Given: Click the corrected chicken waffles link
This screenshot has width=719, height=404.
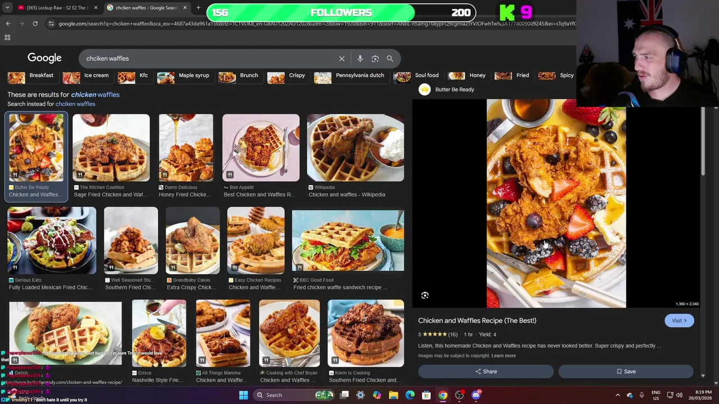Looking at the screenshot, I should pos(95,94).
